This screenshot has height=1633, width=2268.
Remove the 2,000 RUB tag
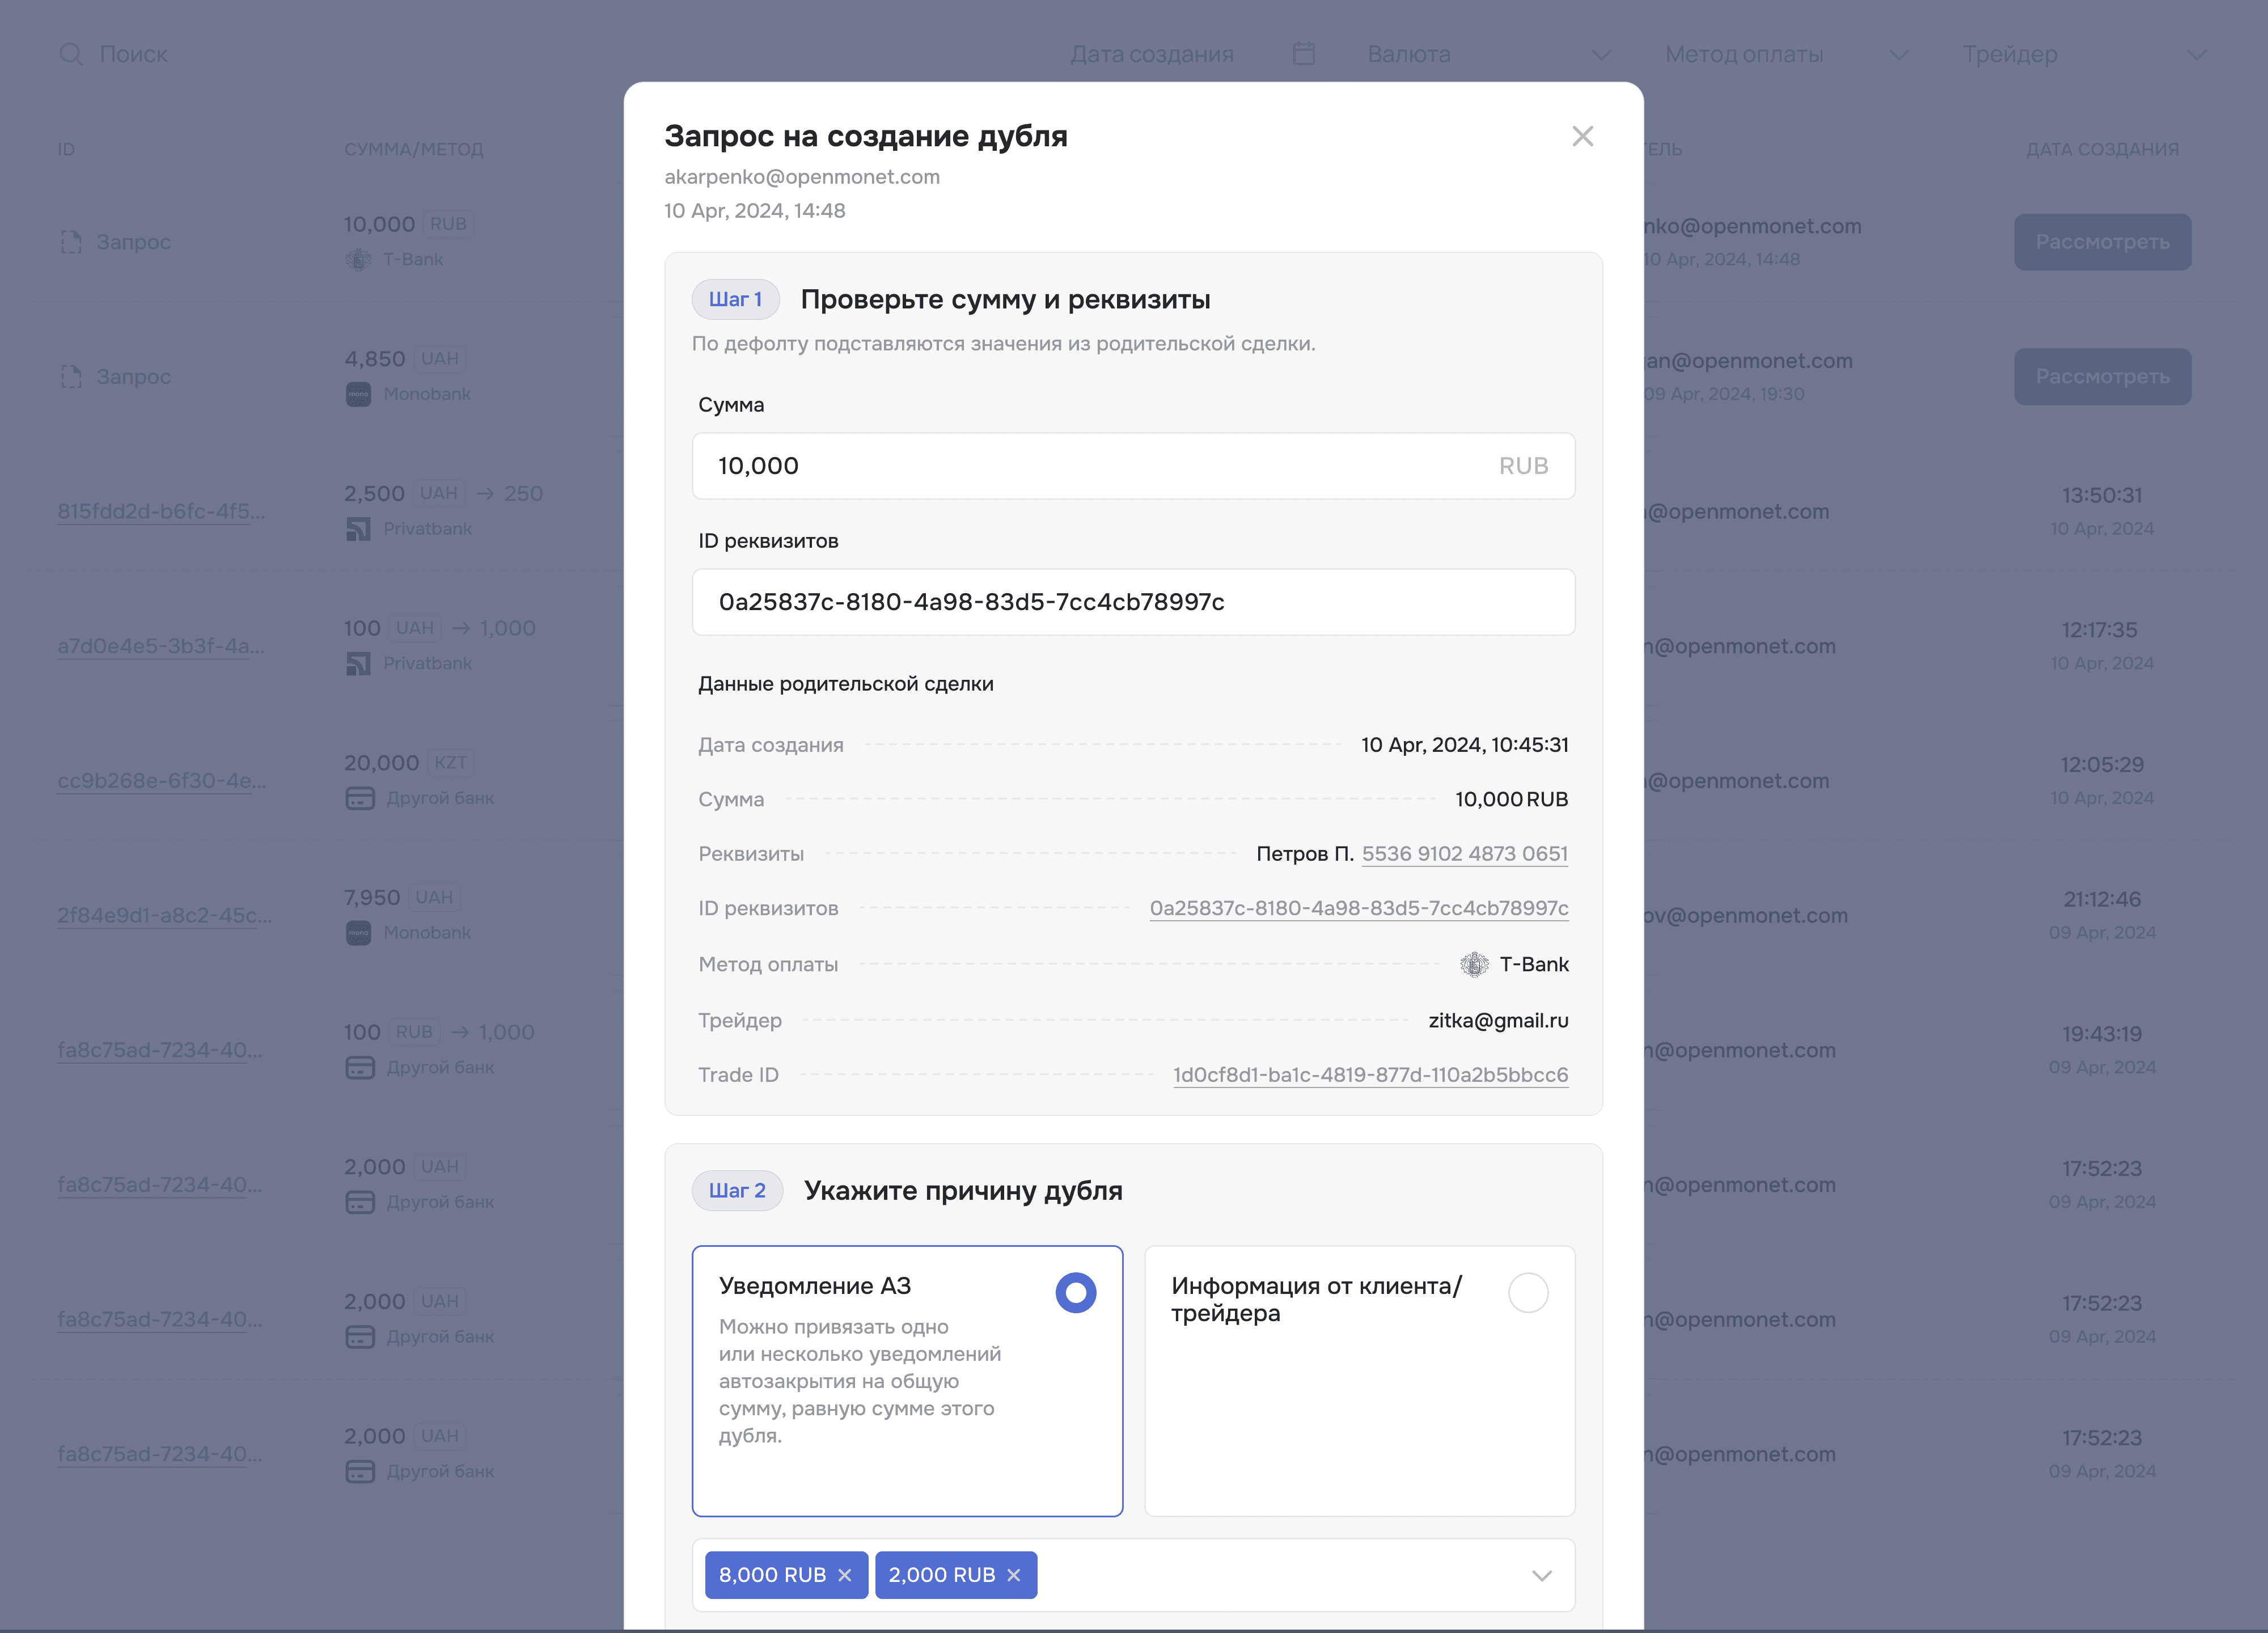click(x=1014, y=1575)
